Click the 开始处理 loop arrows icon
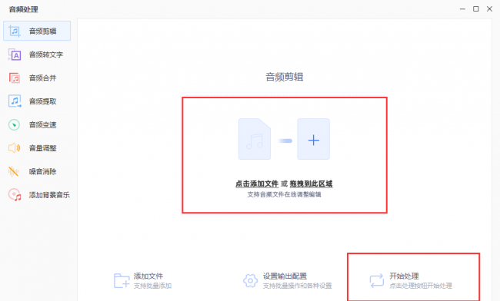 tap(377, 281)
